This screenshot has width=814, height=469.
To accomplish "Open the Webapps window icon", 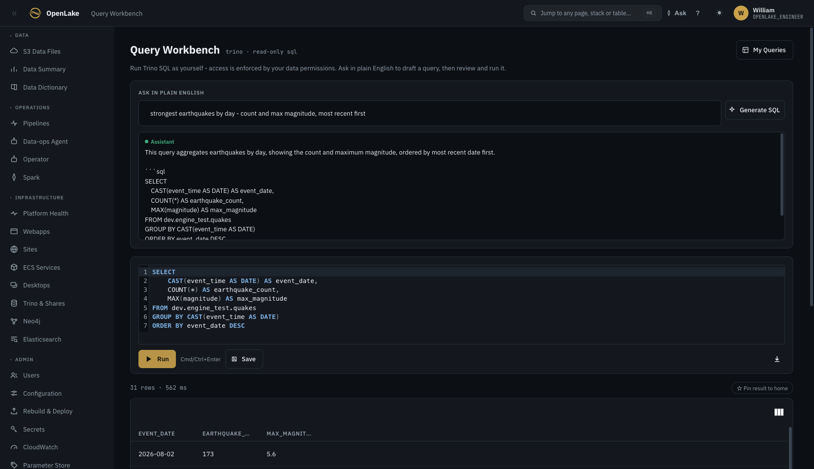I will (x=14, y=231).
